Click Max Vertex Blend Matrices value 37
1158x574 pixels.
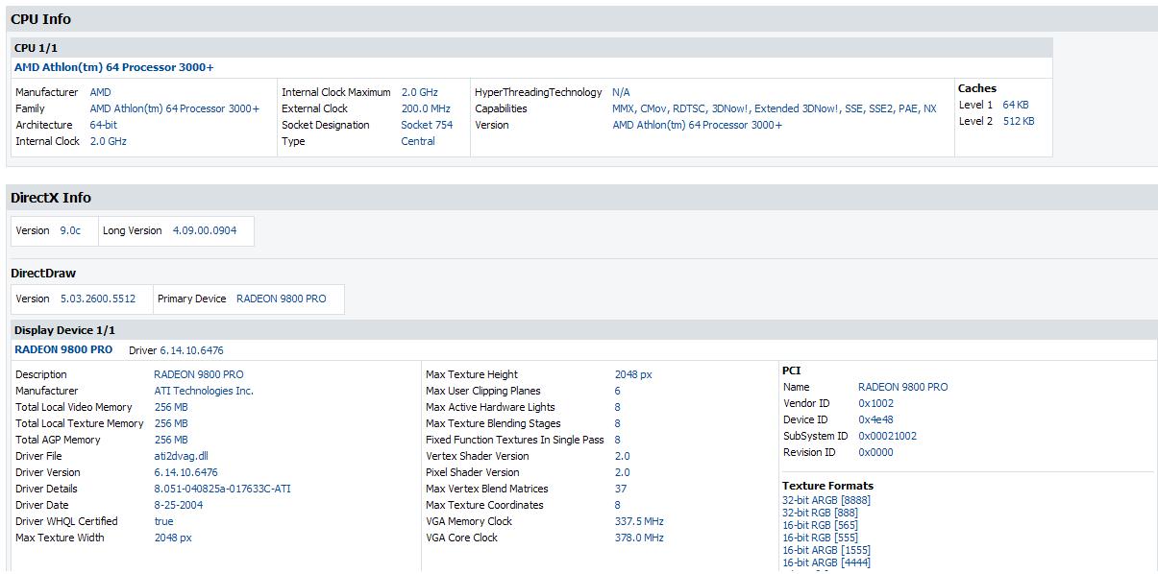click(621, 489)
